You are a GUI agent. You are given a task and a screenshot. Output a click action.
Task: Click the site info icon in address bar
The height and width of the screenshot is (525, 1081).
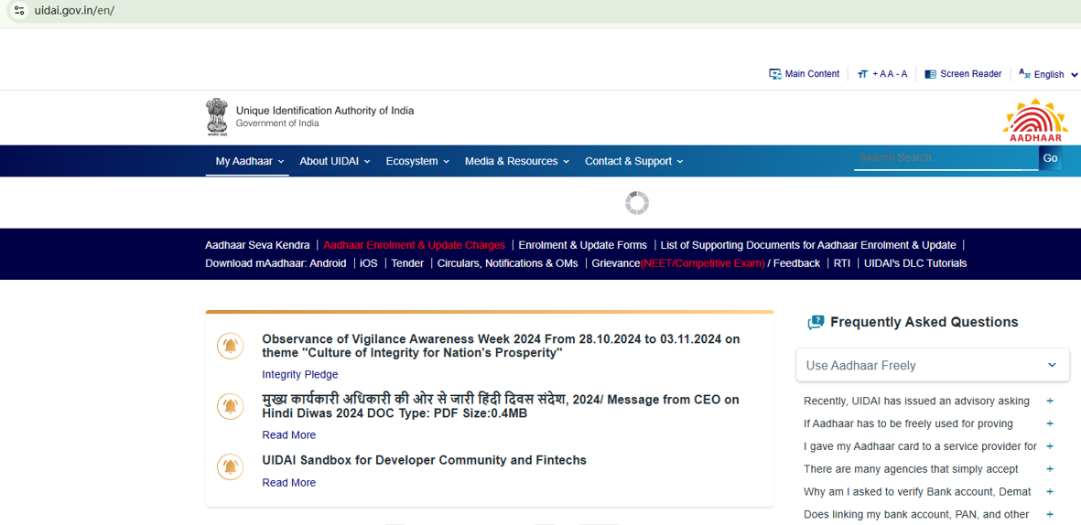point(19,10)
